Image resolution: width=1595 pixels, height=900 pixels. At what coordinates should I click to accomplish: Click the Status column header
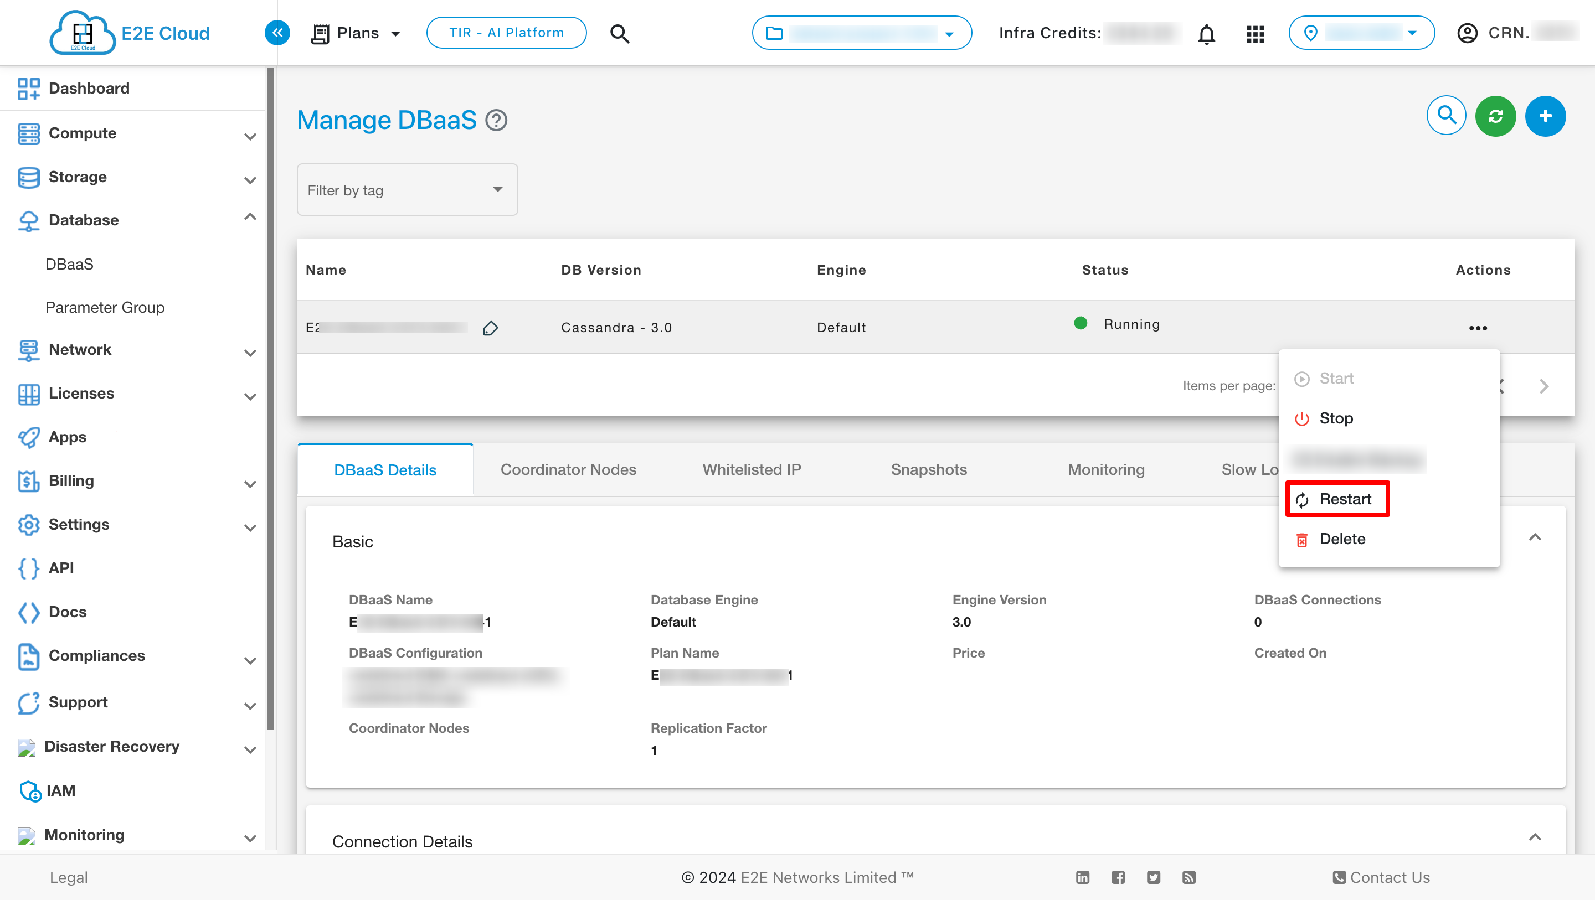pos(1105,270)
